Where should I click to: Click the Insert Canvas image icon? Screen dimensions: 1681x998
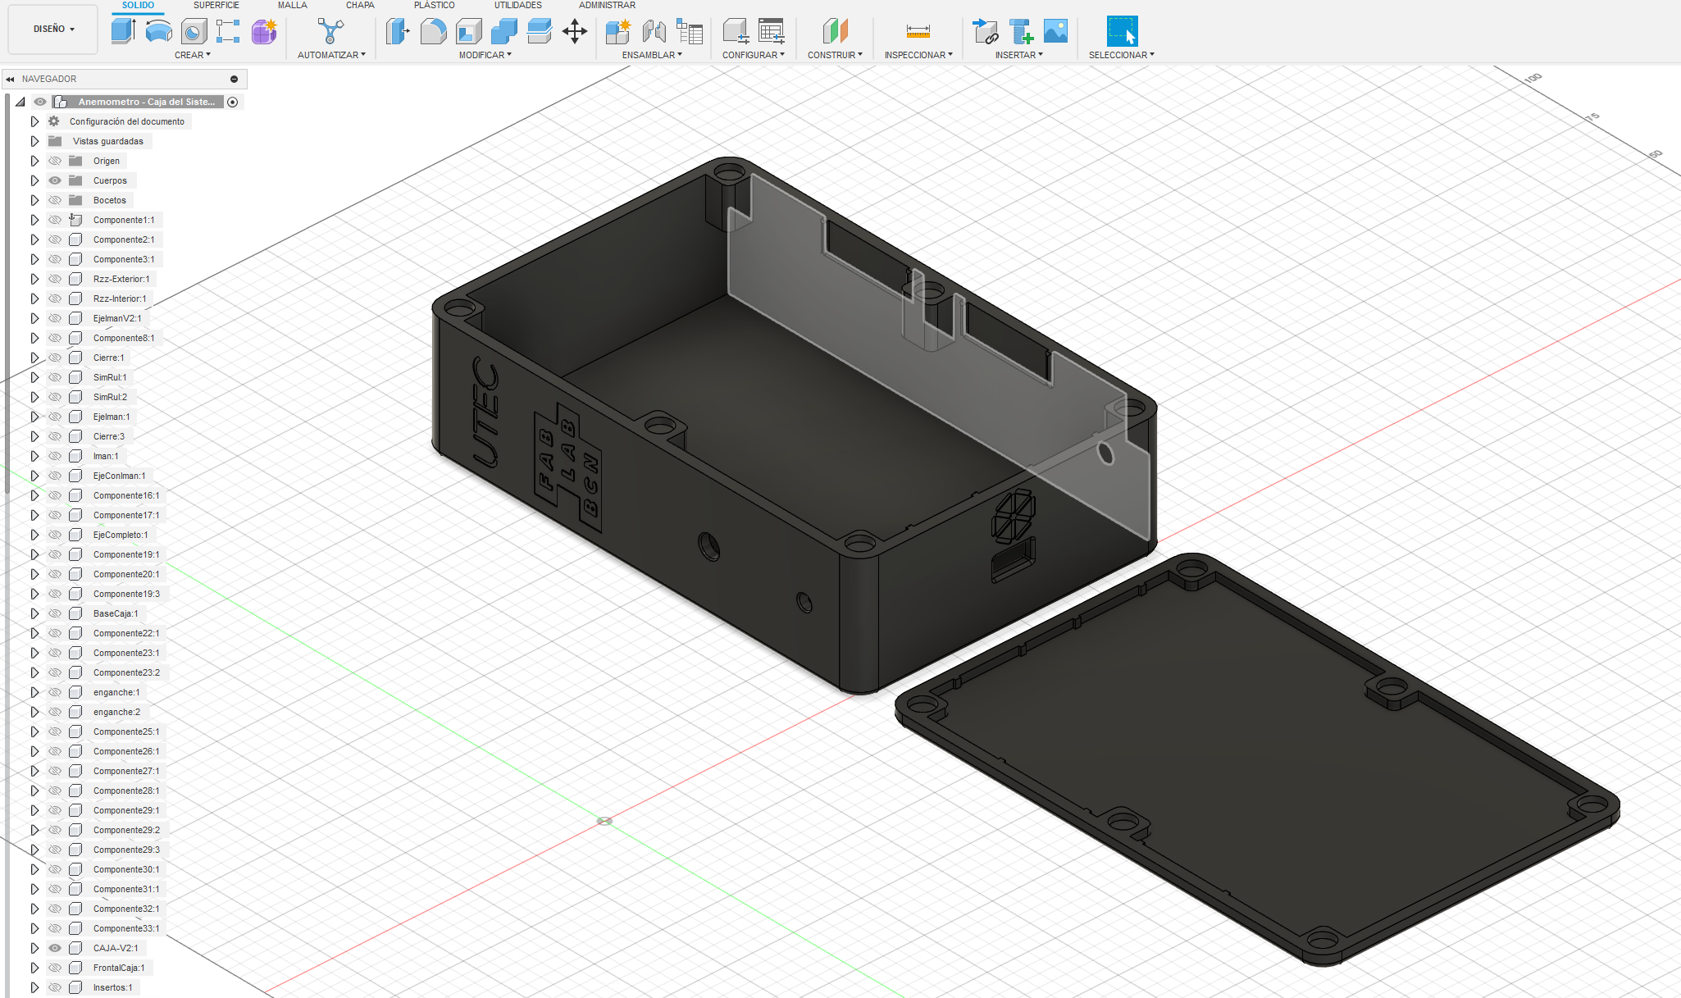(x=1056, y=31)
